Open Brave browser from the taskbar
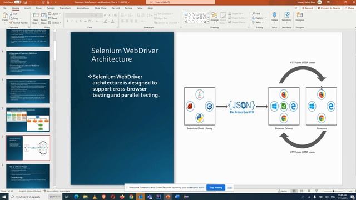 click(x=104, y=197)
